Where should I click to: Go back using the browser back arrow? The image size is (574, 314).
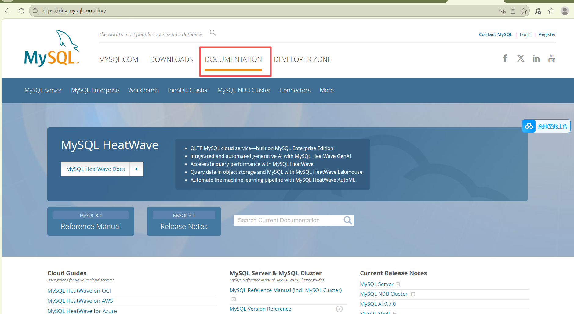pyautogui.click(x=8, y=11)
